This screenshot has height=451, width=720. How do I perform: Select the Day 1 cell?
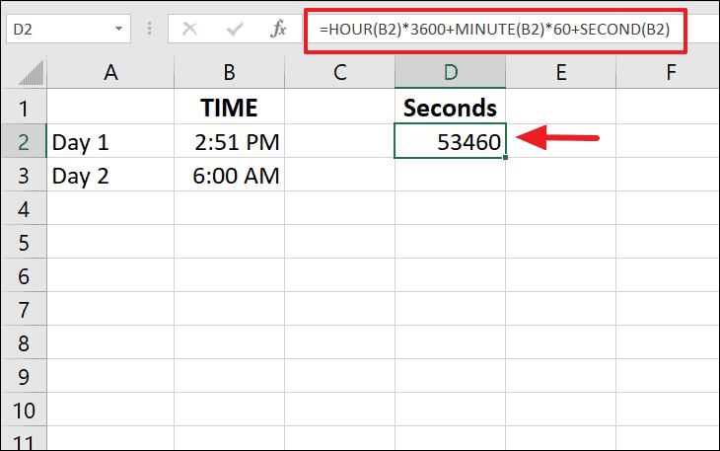point(110,142)
